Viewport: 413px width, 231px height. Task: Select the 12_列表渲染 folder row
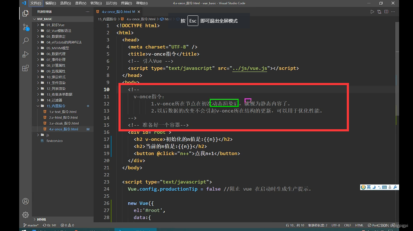[x=62, y=89]
